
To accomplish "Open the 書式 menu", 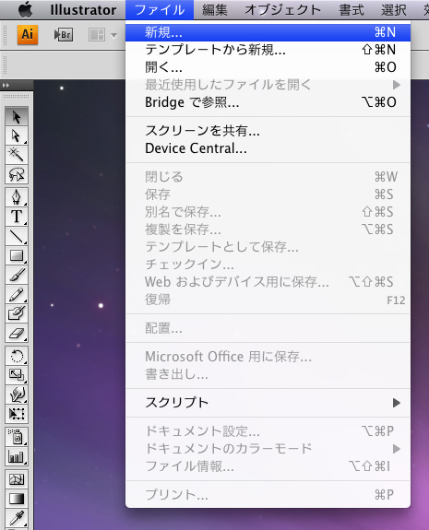I will pos(352,10).
